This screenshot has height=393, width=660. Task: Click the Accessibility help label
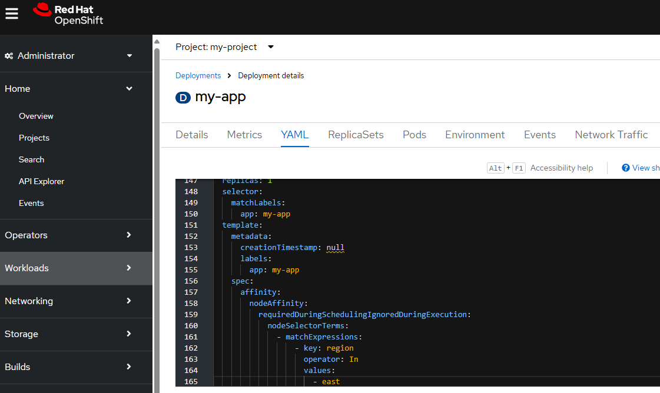(562, 168)
